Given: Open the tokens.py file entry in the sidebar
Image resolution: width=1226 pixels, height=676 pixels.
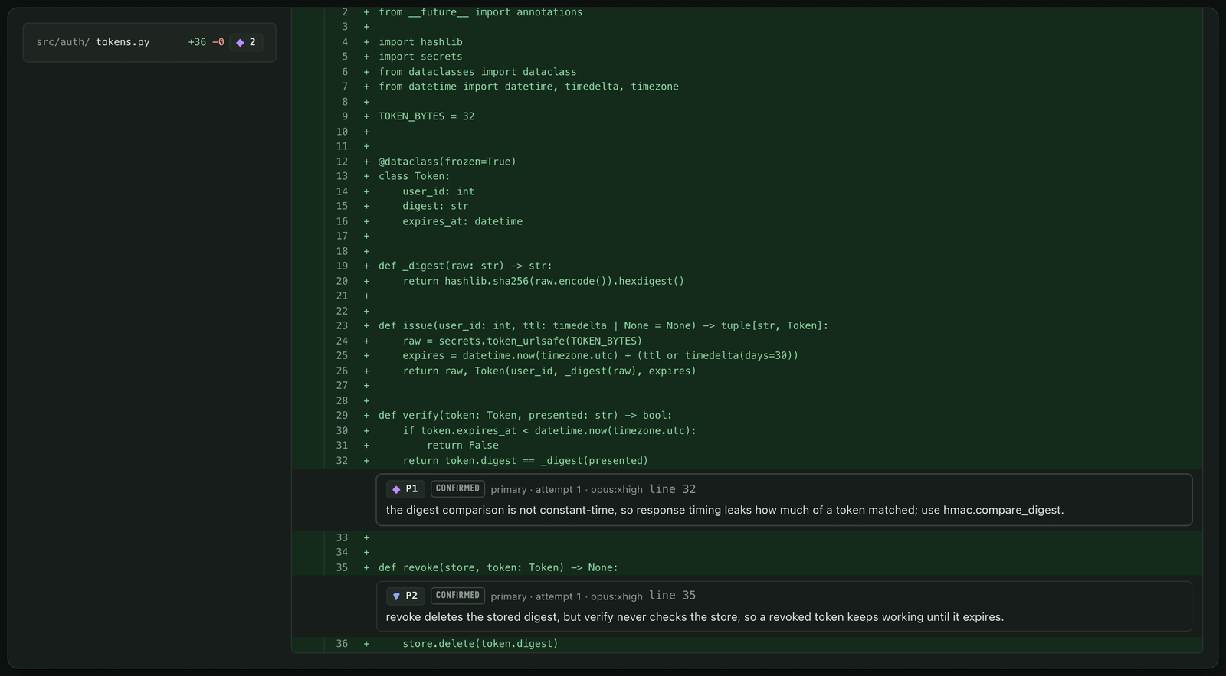Looking at the screenshot, I should [x=149, y=42].
